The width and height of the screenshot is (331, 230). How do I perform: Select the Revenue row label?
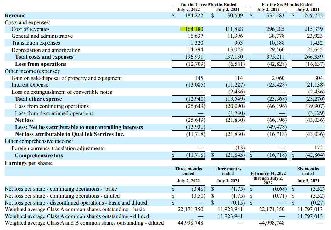(x=15, y=16)
